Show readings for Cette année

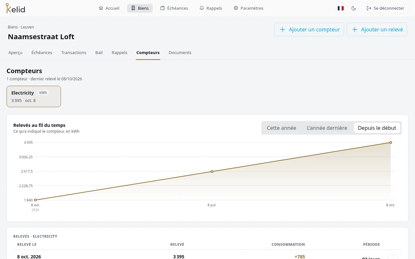(x=281, y=128)
